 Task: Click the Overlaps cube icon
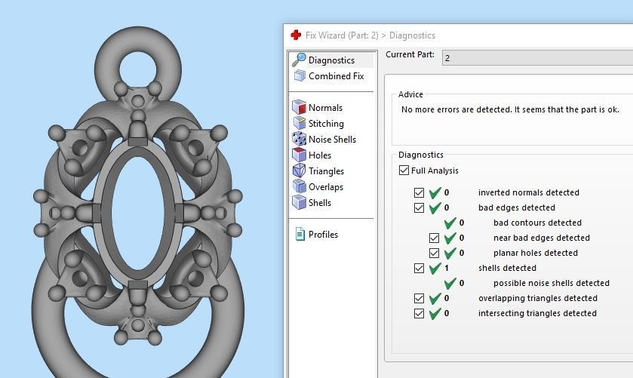point(299,186)
